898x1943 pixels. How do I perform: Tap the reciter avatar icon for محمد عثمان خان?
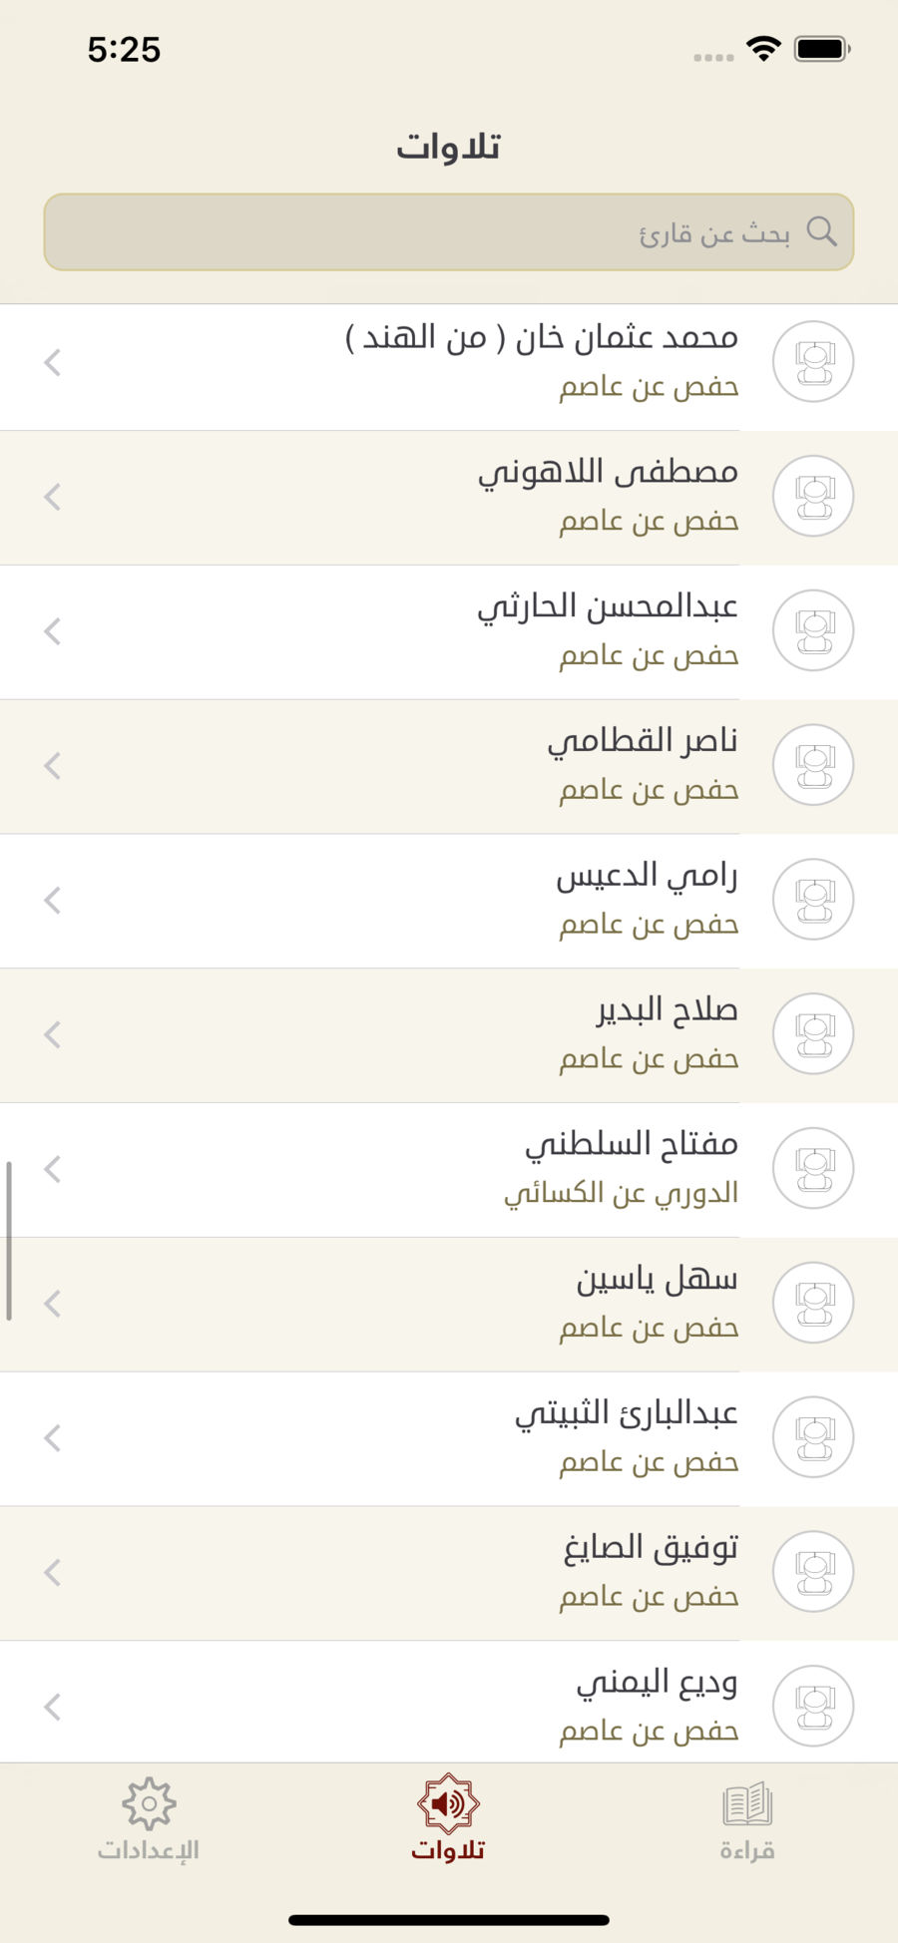[813, 361]
